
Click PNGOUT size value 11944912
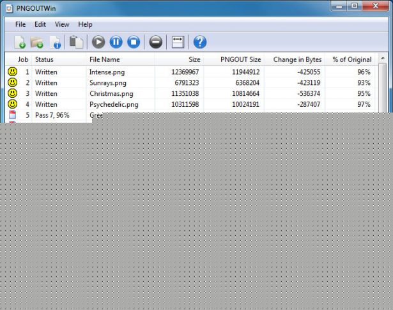[x=245, y=72]
